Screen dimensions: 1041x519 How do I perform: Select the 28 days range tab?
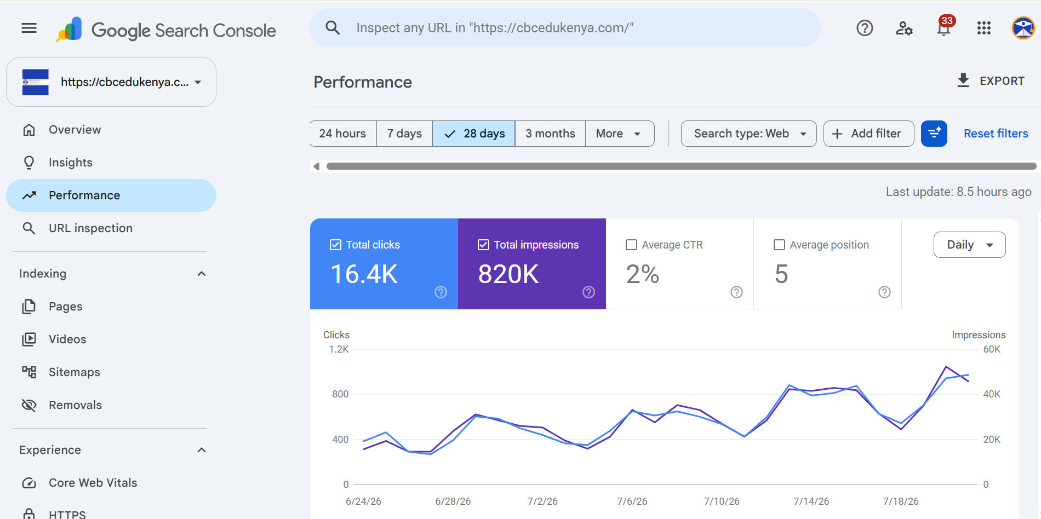tap(474, 134)
